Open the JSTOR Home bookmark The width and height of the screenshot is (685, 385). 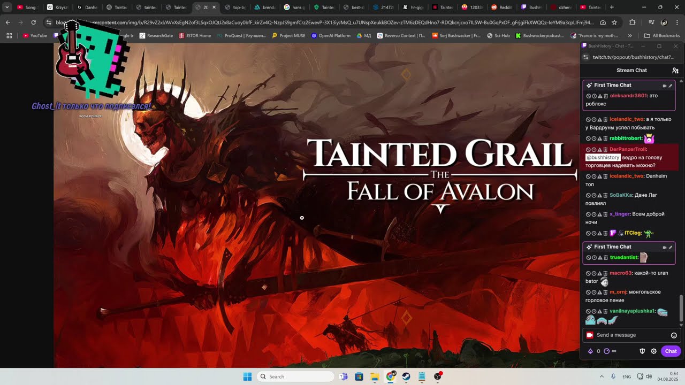coord(195,36)
